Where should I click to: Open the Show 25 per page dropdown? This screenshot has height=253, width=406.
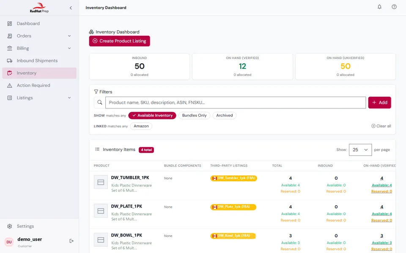pos(360,150)
